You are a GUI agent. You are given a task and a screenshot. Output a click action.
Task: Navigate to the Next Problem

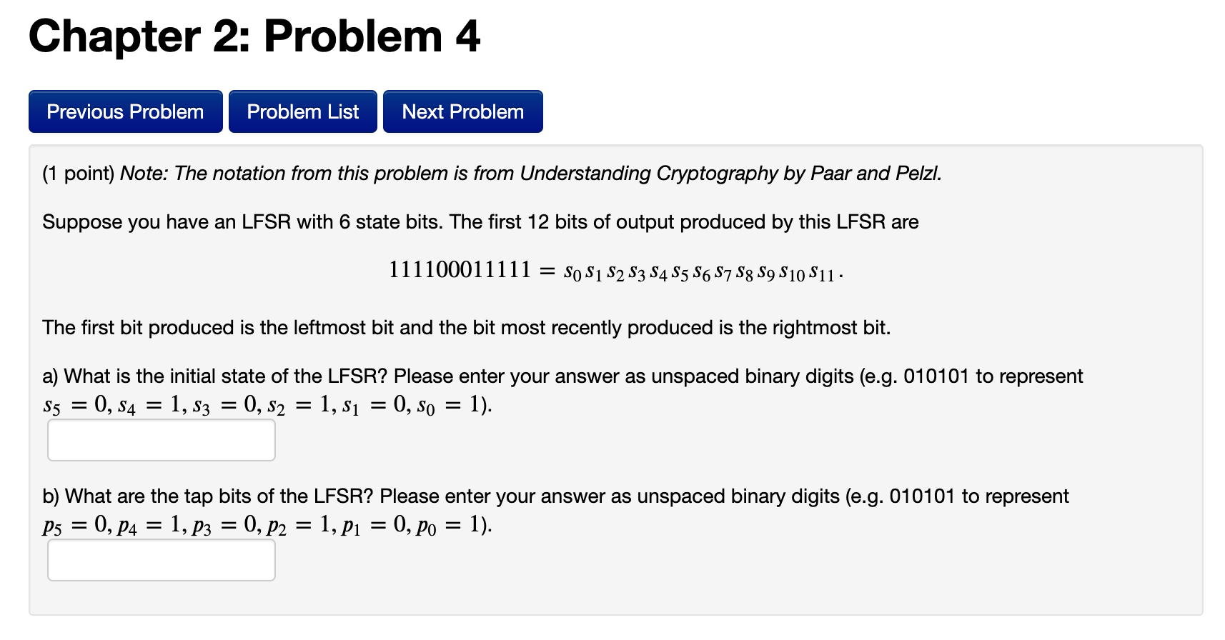point(462,111)
